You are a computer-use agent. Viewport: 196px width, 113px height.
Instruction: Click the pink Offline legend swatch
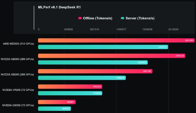(x=80, y=18)
